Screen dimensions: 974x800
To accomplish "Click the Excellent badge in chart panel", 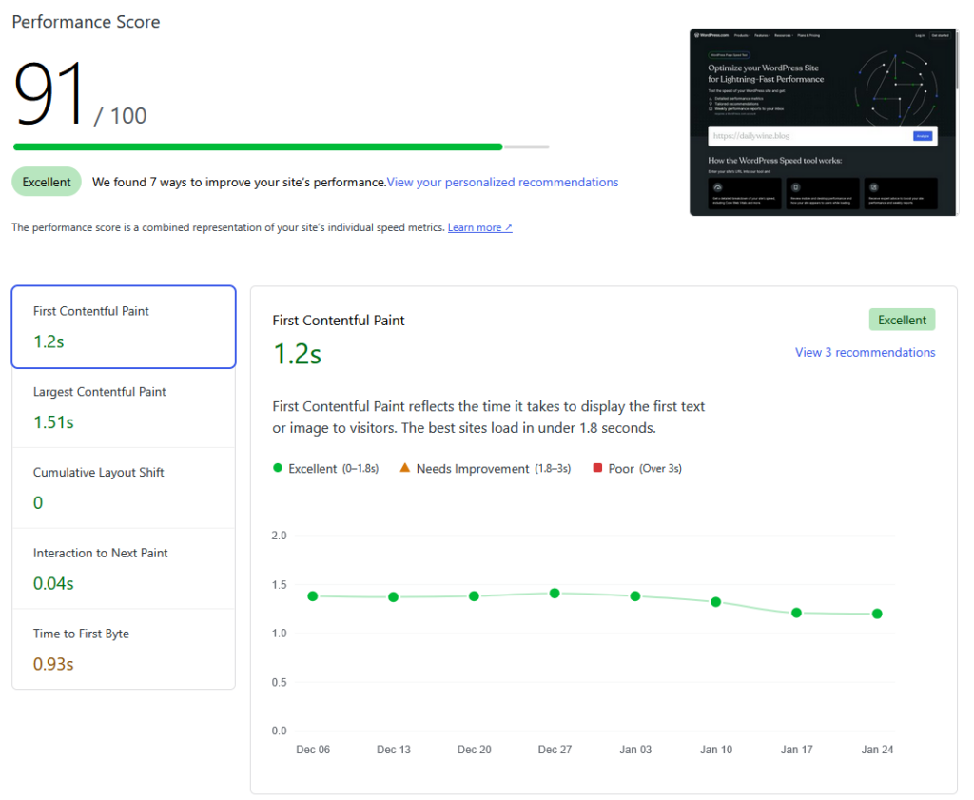I will [x=902, y=320].
